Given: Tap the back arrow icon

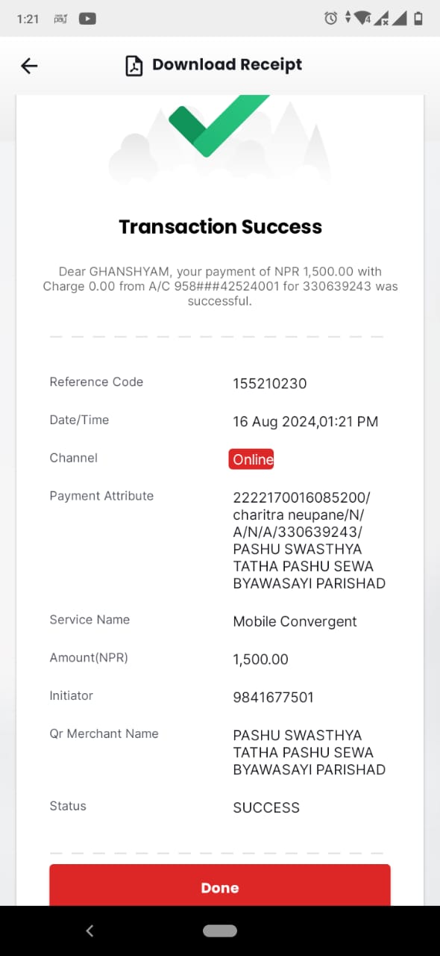Looking at the screenshot, I should click(x=29, y=66).
